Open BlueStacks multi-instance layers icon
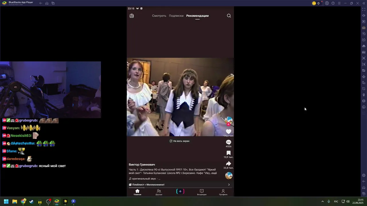The image size is (367, 206). point(364,101)
